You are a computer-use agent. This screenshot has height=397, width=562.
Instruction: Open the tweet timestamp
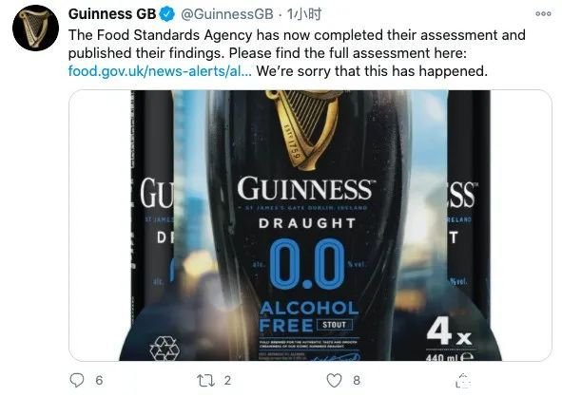coord(304,14)
